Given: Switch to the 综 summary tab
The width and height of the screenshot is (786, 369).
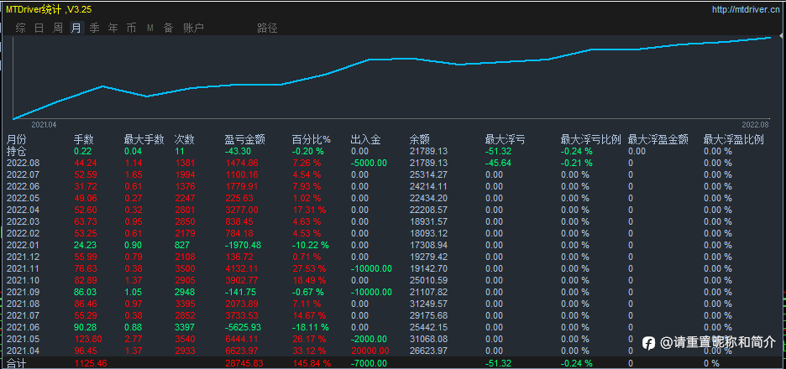Looking at the screenshot, I should 20,28.
